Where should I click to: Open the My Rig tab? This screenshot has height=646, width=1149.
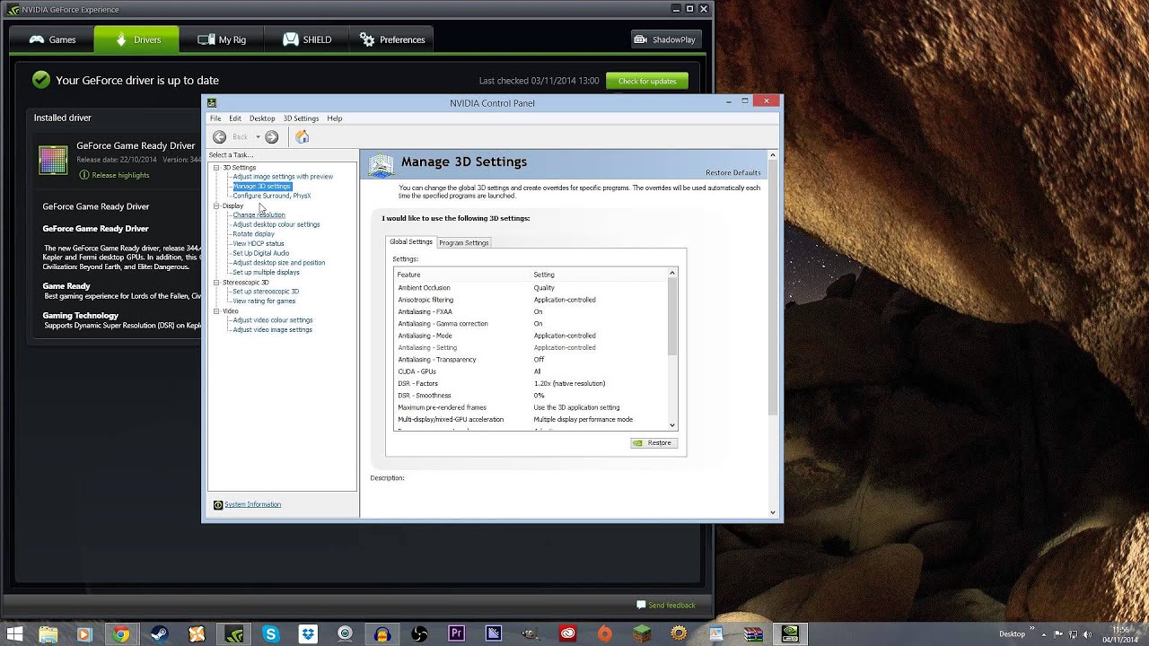tap(221, 39)
